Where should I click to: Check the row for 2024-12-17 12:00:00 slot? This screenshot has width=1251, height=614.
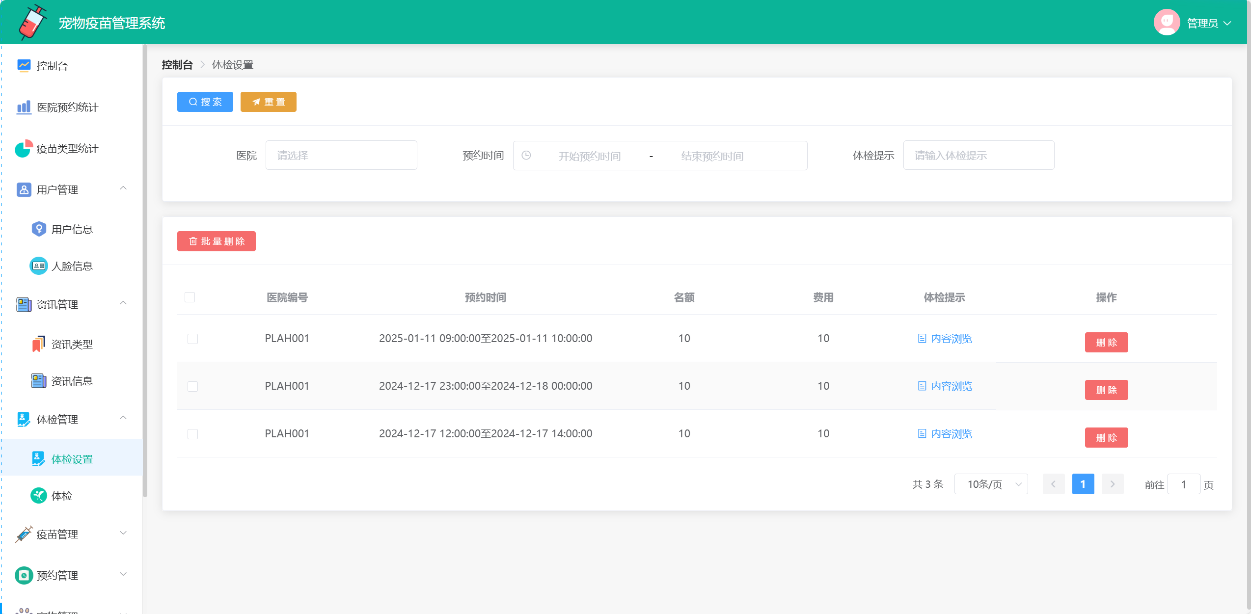[193, 434]
